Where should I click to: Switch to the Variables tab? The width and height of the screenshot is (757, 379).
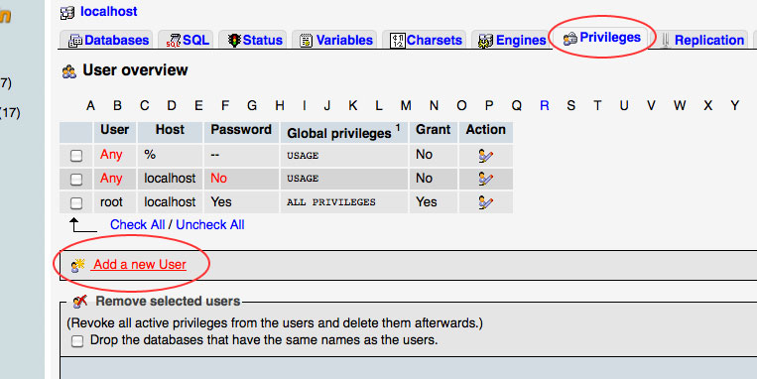(336, 40)
